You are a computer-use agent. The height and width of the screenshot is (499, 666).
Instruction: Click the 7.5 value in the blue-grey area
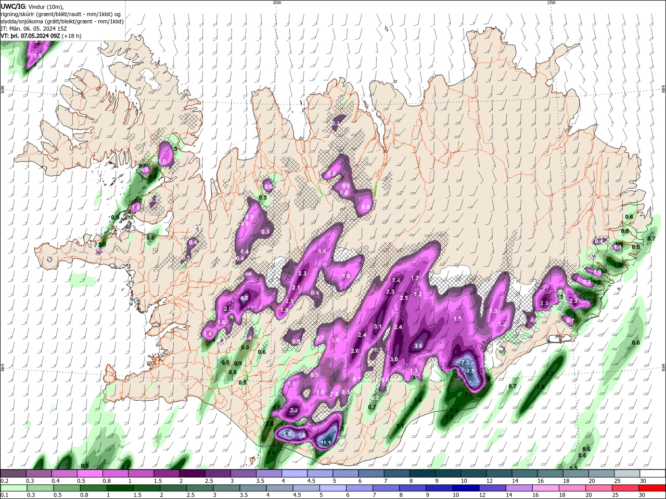point(466,363)
